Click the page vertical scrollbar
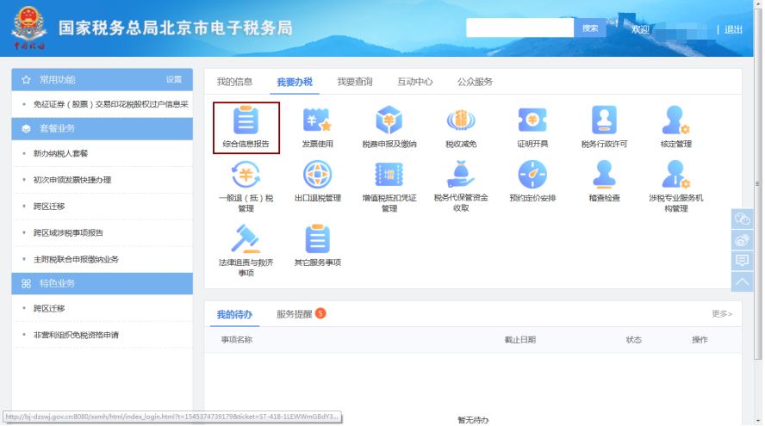The width and height of the screenshot is (765, 426). pyautogui.click(x=758, y=184)
